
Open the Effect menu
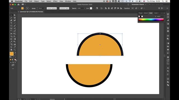coord(55,1)
